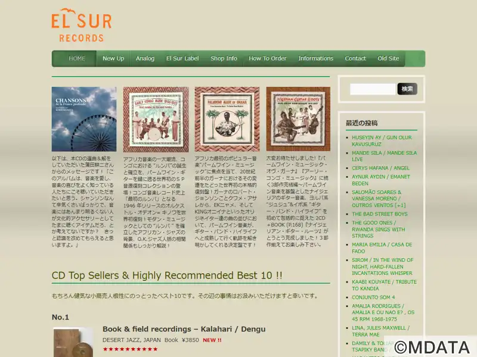Click the Nigerian Guitar Roots description text
Image resolution: width=477 pixels, height=357 pixels.
297,201
